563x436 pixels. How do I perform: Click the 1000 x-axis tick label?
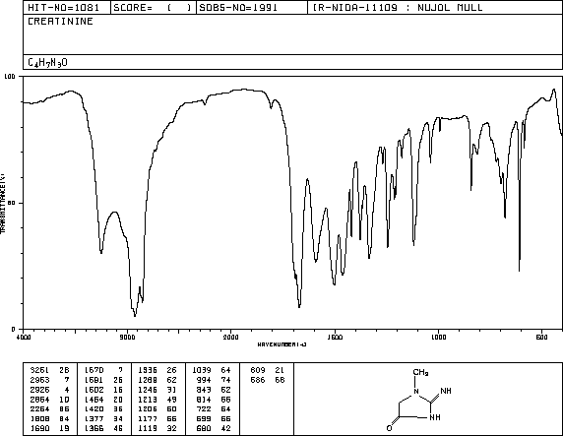click(438, 337)
